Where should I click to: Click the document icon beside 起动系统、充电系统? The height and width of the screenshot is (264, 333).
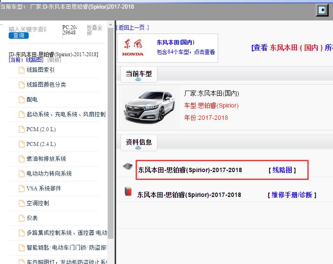[21, 115]
